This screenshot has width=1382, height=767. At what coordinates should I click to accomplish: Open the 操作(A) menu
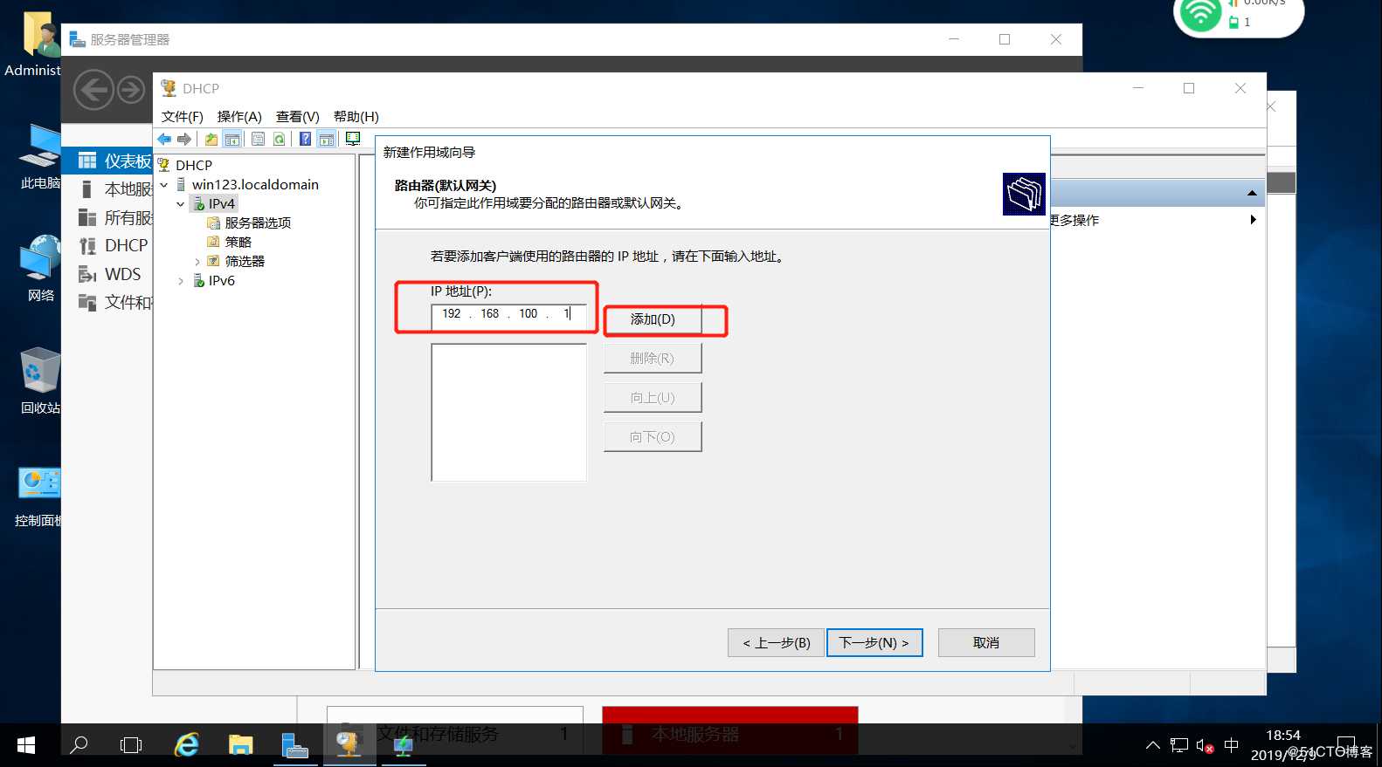pyautogui.click(x=239, y=116)
